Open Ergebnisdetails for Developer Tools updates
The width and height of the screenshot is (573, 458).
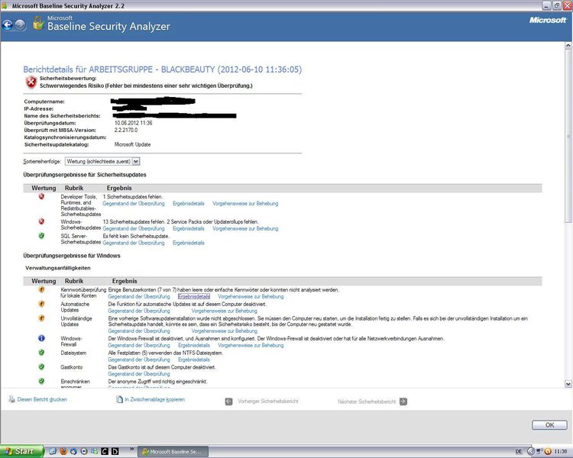[x=188, y=204]
